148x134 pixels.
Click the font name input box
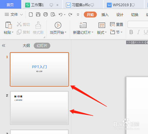click(138, 24)
